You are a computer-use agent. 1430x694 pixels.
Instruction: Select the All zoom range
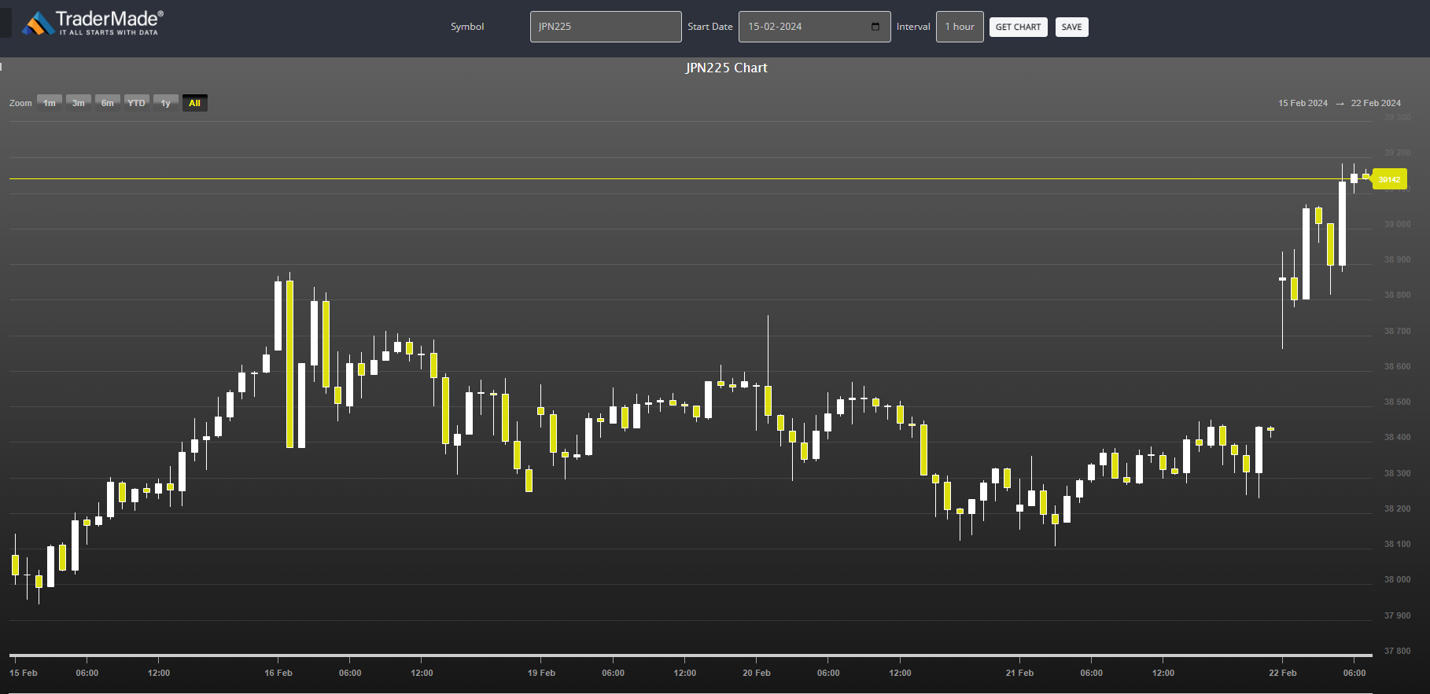[x=195, y=103]
